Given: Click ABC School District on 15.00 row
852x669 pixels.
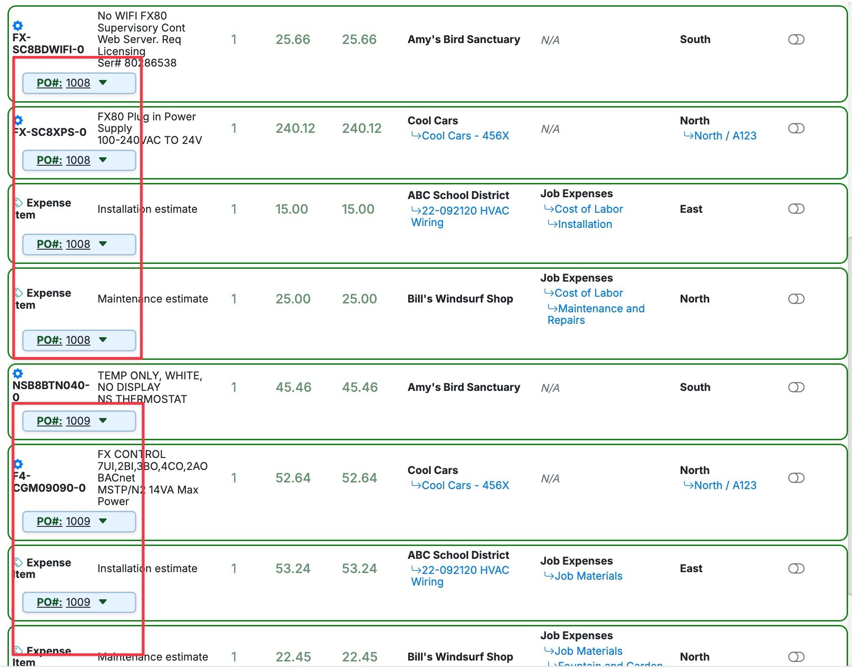Looking at the screenshot, I should (x=458, y=195).
